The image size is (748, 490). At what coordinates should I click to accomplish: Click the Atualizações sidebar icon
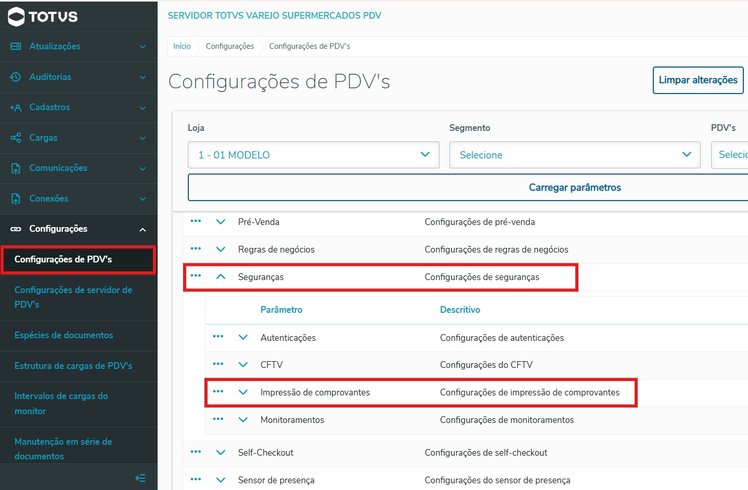(x=16, y=46)
